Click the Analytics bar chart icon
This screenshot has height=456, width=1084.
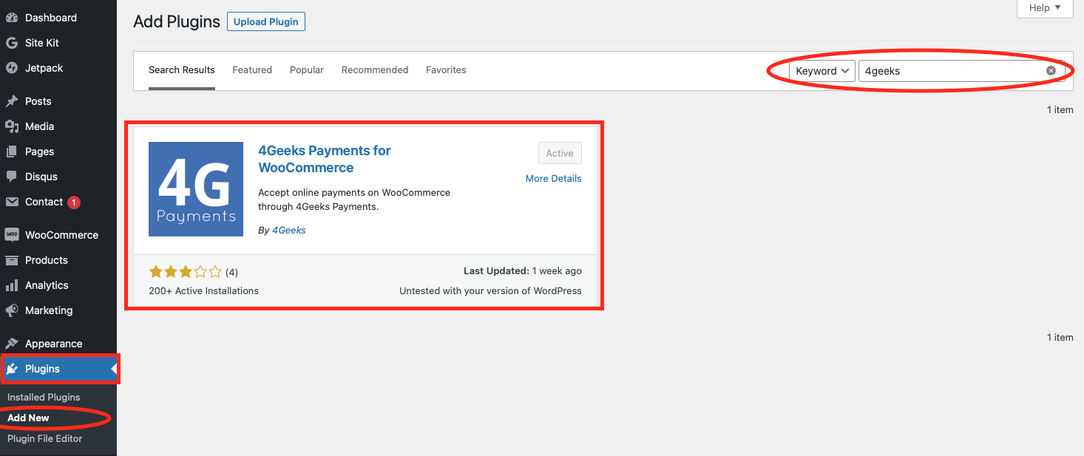tap(12, 285)
